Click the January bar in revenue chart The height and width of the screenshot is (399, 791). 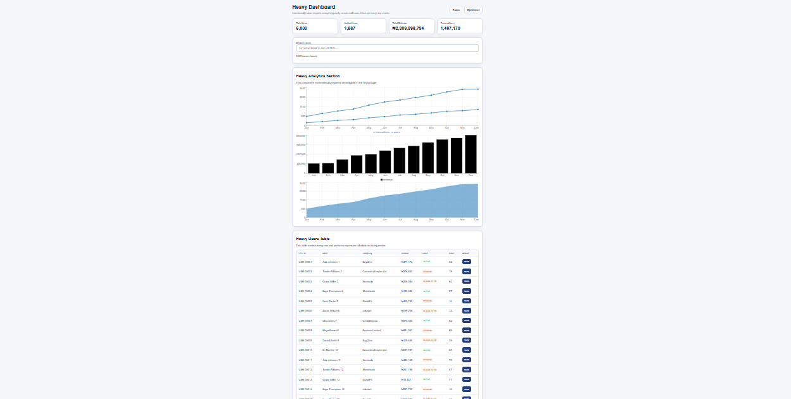313,168
